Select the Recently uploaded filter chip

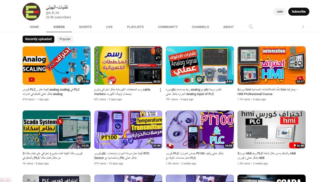[x=38, y=39]
